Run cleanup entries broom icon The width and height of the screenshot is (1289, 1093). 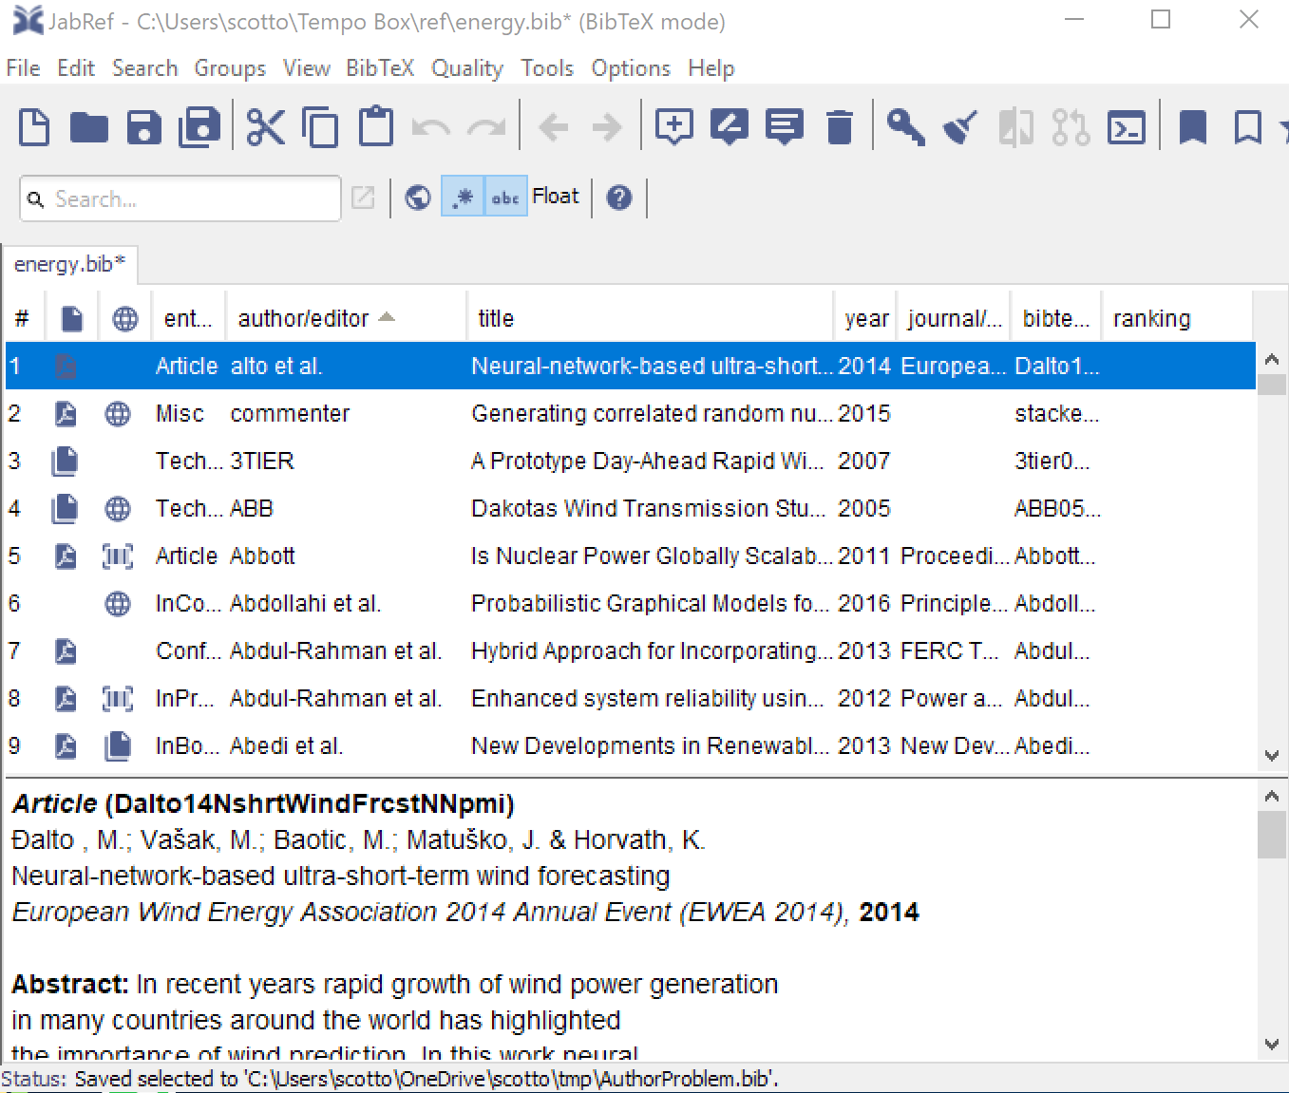tap(960, 127)
